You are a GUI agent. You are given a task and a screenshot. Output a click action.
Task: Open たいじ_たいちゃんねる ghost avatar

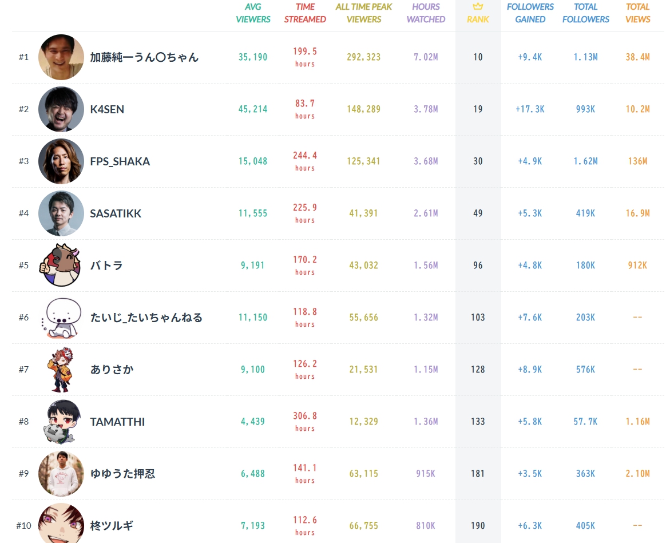(60, 318)
